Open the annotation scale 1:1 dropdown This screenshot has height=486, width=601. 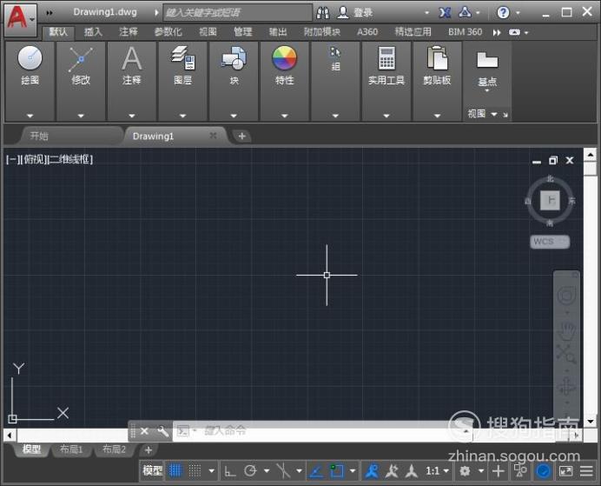coord(437,471)
